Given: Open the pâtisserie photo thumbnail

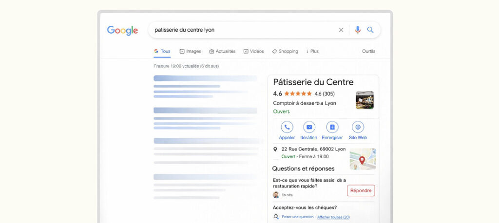Looking at the screenshot, I should pos(365,100).
